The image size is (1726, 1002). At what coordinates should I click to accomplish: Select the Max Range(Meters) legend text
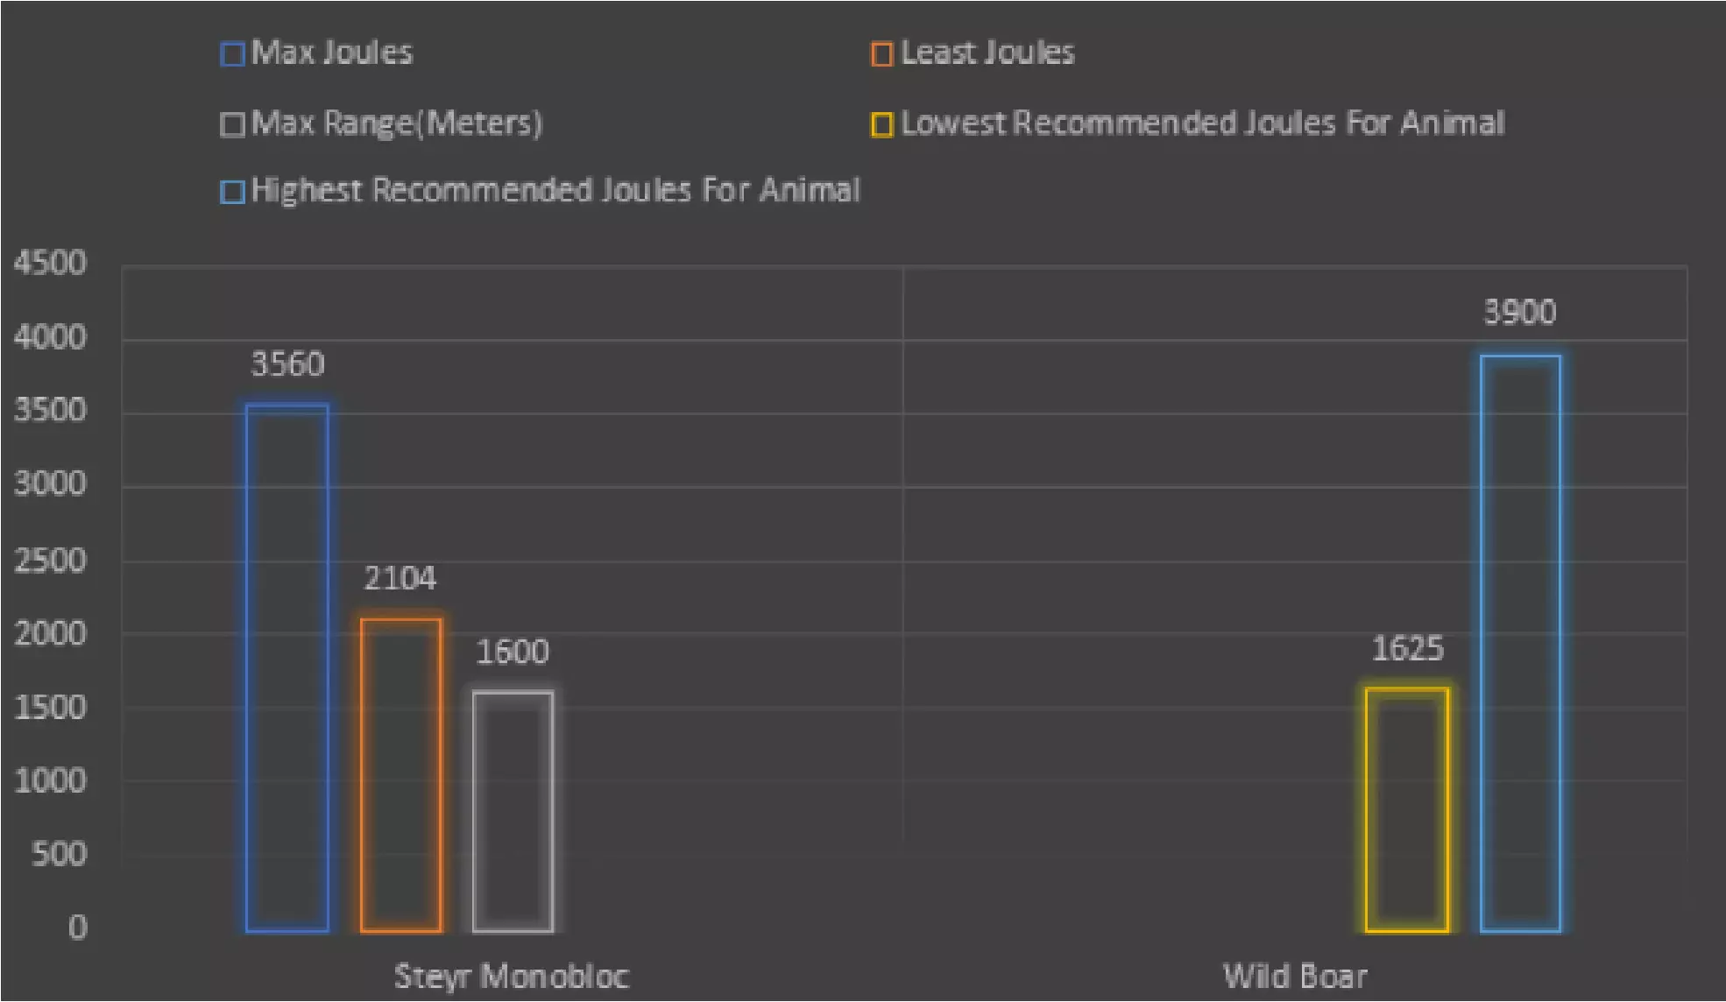coord(396,123)
